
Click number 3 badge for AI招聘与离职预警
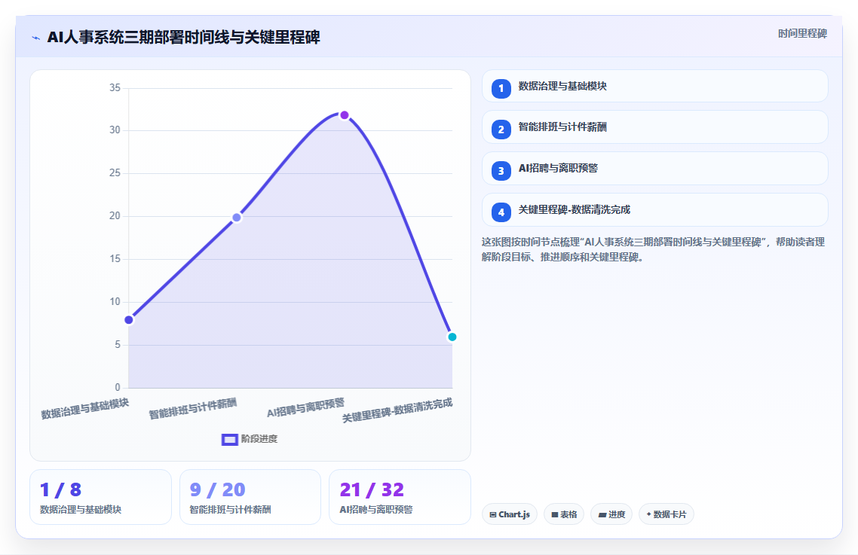[501, 171]
